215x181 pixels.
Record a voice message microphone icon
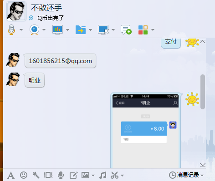point(61,175)
